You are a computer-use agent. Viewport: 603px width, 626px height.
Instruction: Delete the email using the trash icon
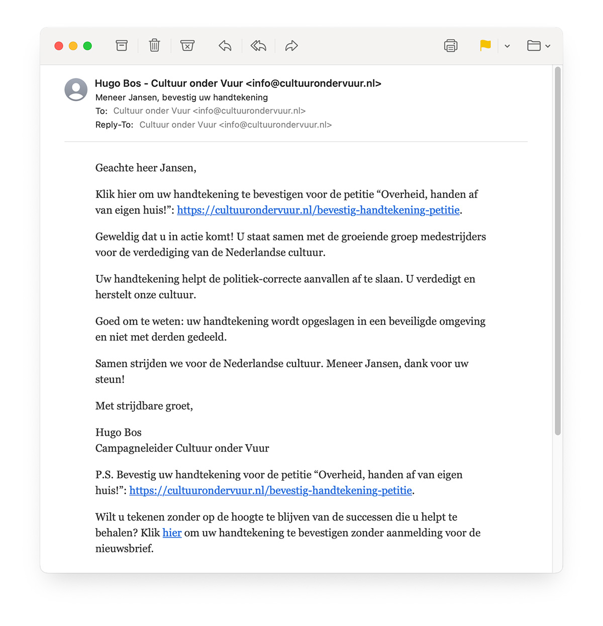pos(154,45)
